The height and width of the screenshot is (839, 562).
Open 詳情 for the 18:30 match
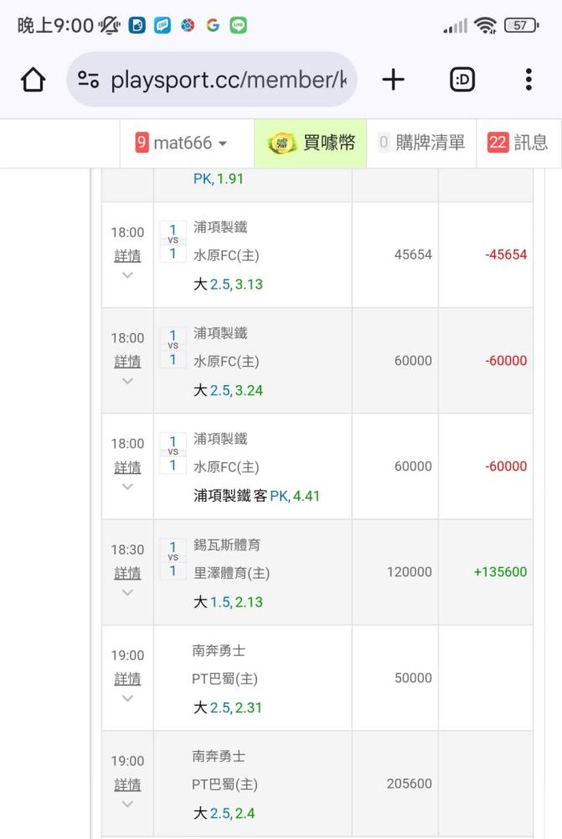pos(127,573)
